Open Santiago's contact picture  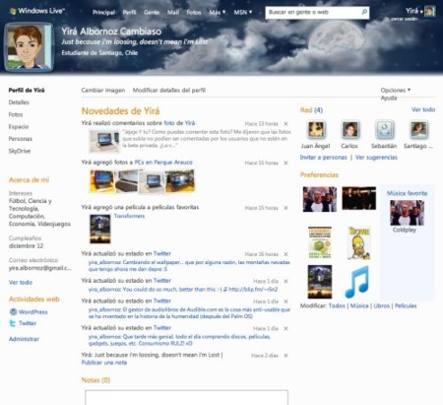click(418, 129)
